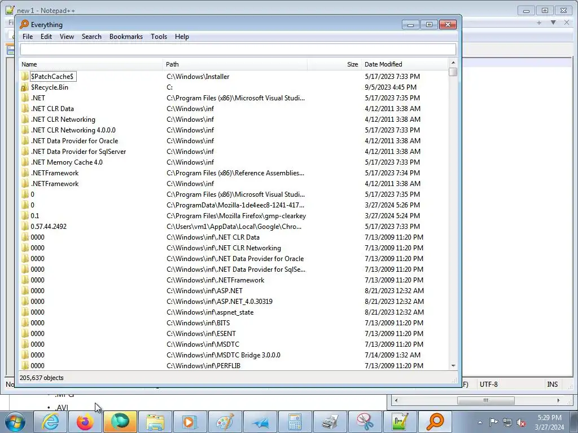Screen dimensions: 578x433
Task: Click path 'C:\Program Files\Mozilla Firefox\gmp-clearkey'
Action: click(x=237, y=216)
